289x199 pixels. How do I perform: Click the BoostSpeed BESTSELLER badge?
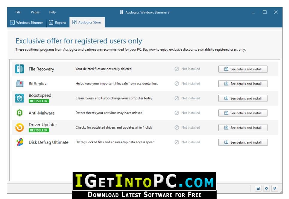39,101
